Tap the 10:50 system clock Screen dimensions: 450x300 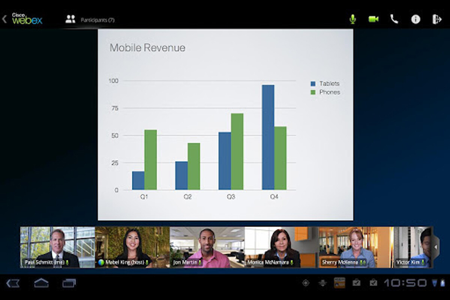pos(405,283)
